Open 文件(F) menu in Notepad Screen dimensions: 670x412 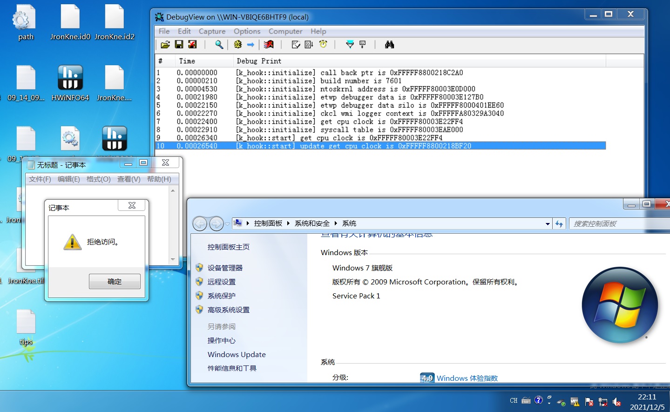click(40, 179)
